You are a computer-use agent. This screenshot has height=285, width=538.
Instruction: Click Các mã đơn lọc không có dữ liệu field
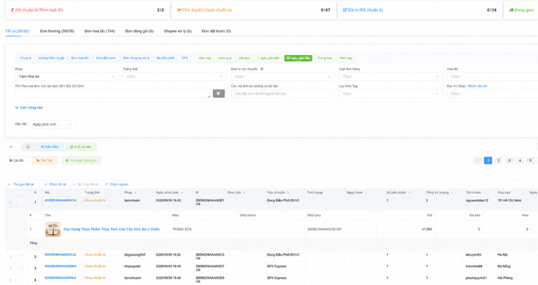283,94
